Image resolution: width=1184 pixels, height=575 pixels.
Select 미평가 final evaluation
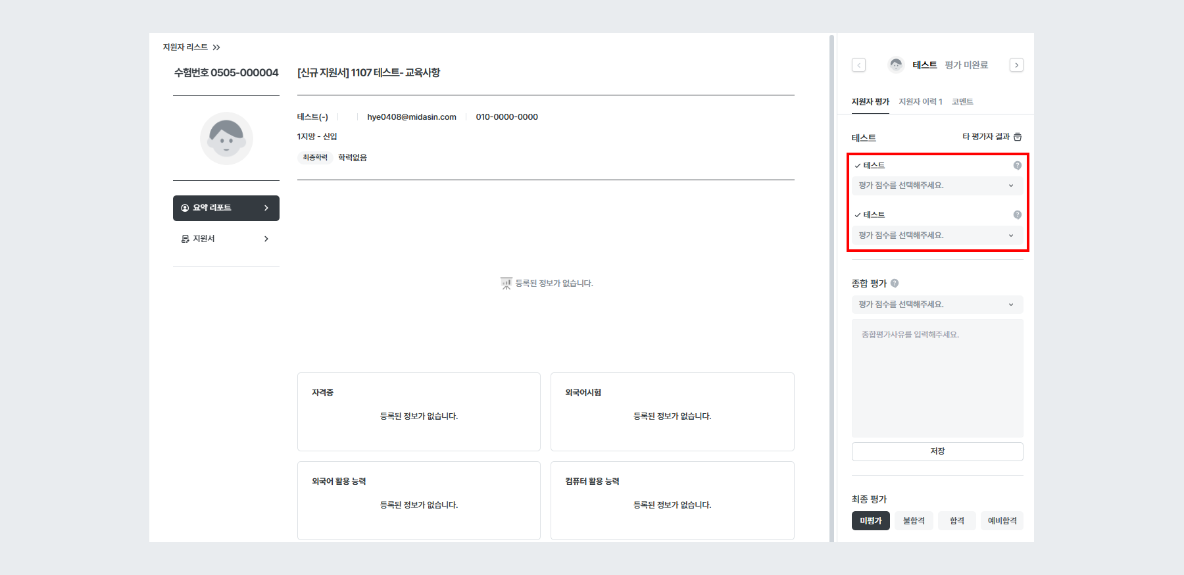pos(871,521)
